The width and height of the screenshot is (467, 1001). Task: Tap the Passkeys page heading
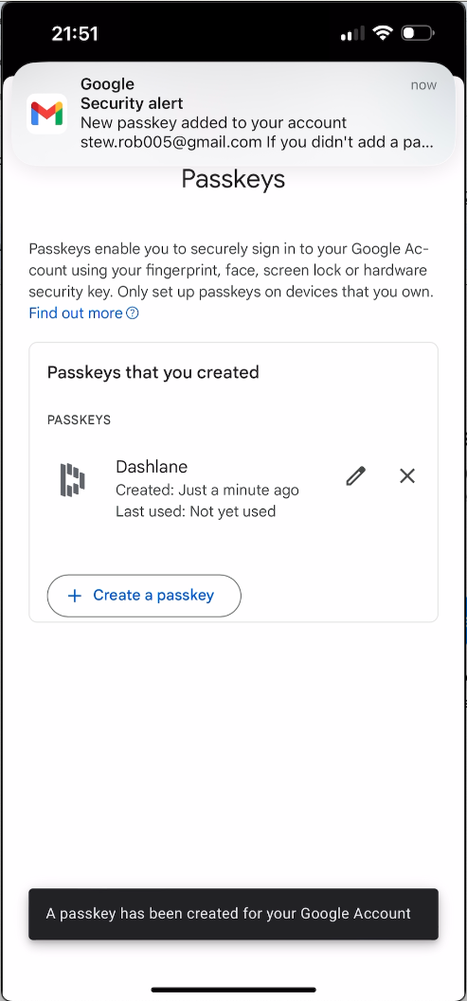coord(233,179)
